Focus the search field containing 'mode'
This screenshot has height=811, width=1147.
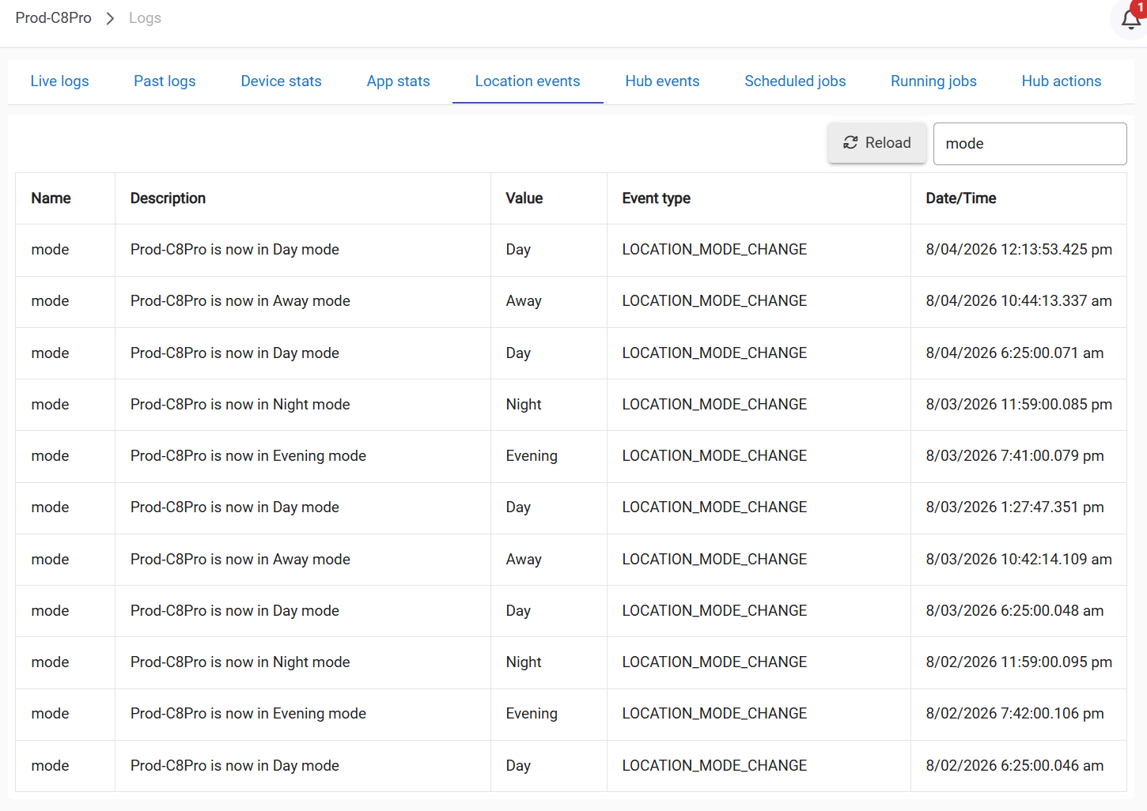click(1030, 144)
